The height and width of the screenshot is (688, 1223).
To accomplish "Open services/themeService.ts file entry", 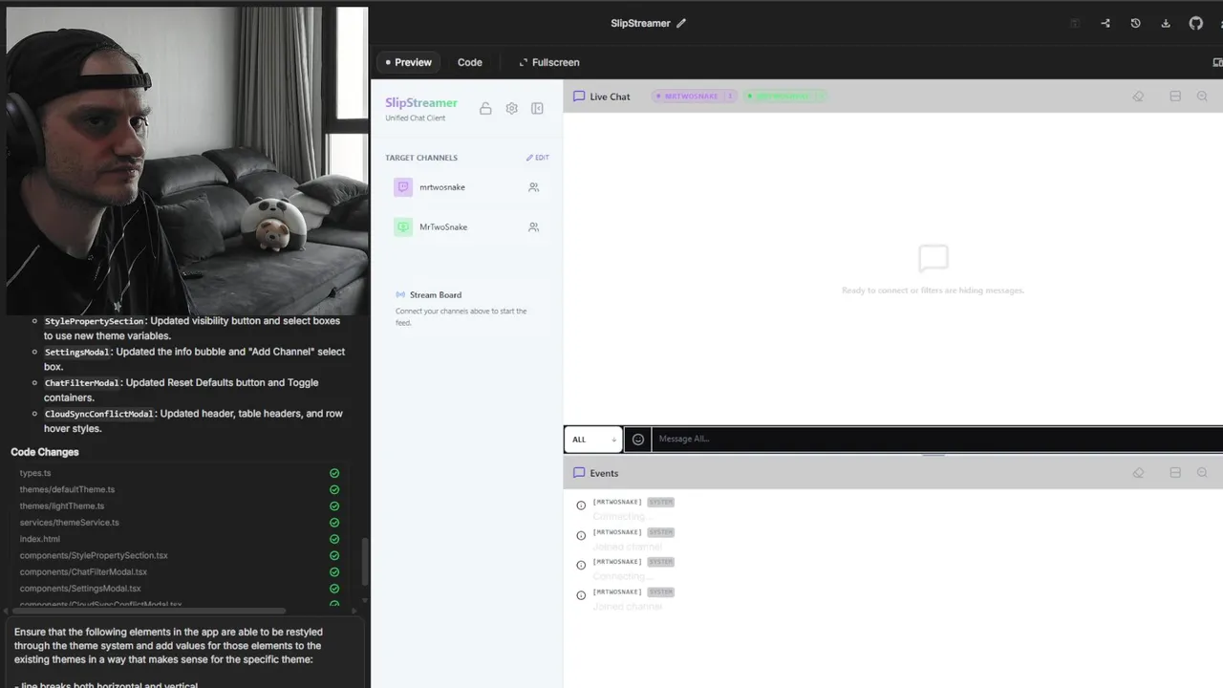I will point(70,523).
